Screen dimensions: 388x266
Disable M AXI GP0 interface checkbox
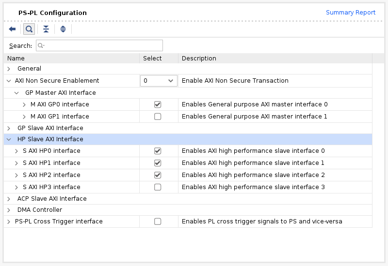158,104
